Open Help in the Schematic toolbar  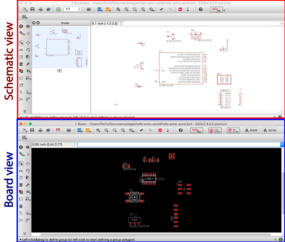pos(201,9)
